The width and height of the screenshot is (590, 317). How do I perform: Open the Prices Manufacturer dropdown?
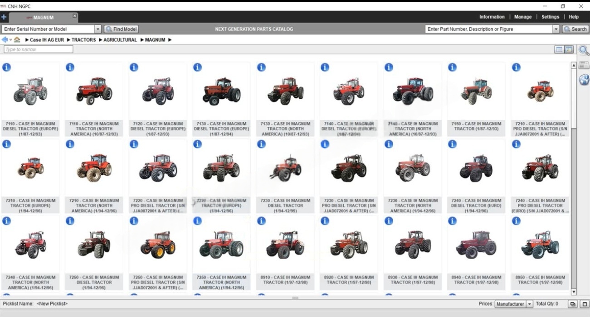pos(529,304)
